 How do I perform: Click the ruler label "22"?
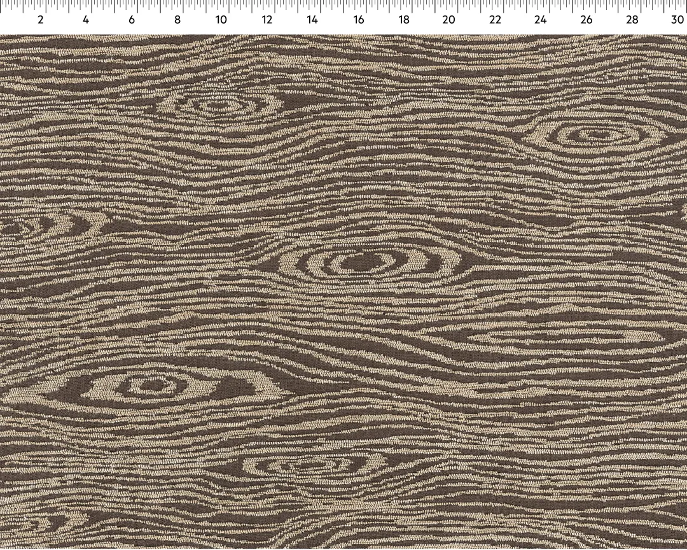pyautogui.click(x=495, y=20)
